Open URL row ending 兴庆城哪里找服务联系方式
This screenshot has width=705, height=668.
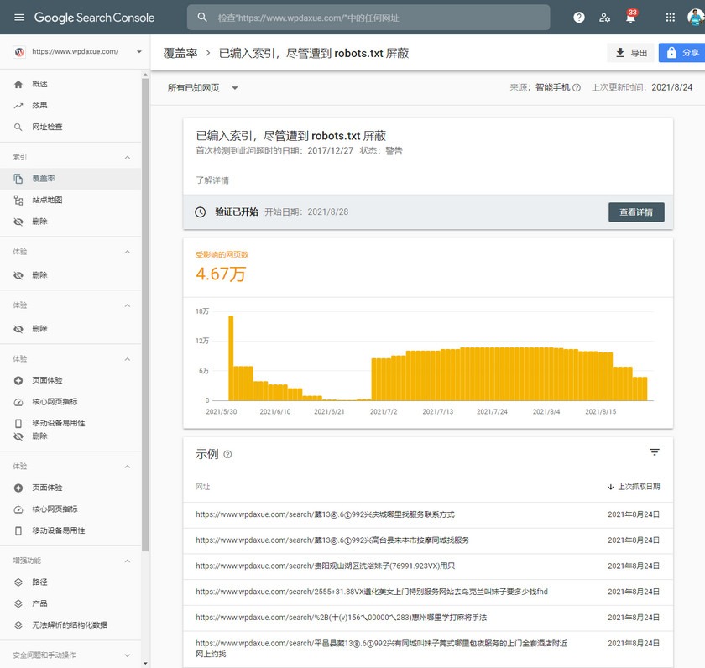click(427, 514)
